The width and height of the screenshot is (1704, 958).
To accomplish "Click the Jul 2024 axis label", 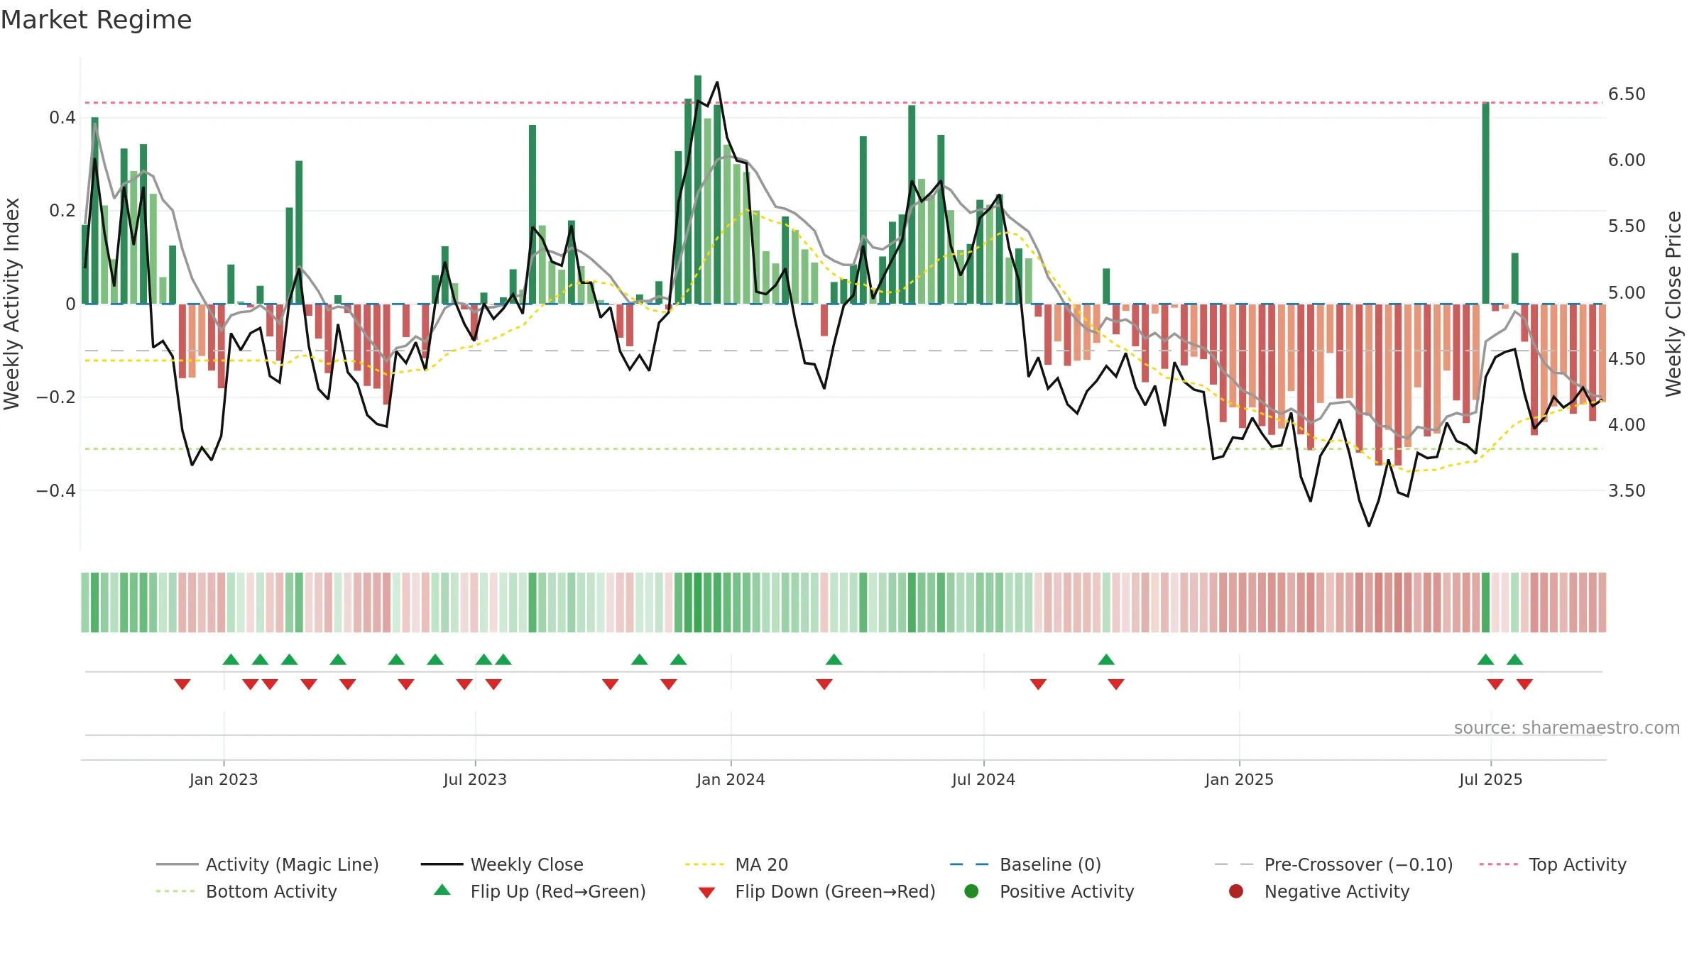I will [983, 779].
